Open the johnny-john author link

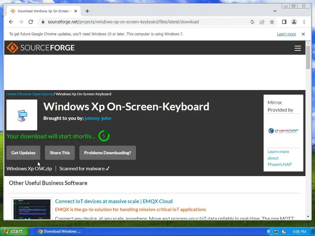98,118
